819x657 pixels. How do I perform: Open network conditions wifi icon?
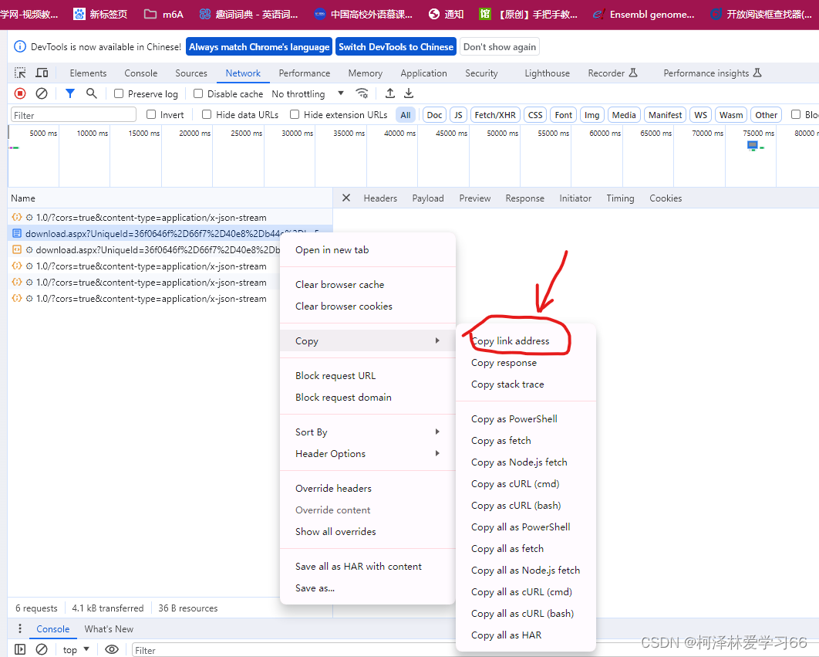(x=362, y=93)
